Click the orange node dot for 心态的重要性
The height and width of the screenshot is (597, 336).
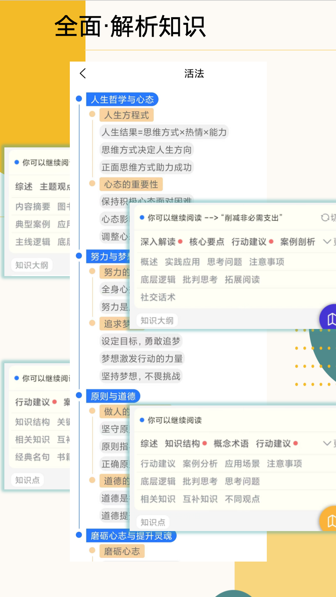(x=92, y=183)
